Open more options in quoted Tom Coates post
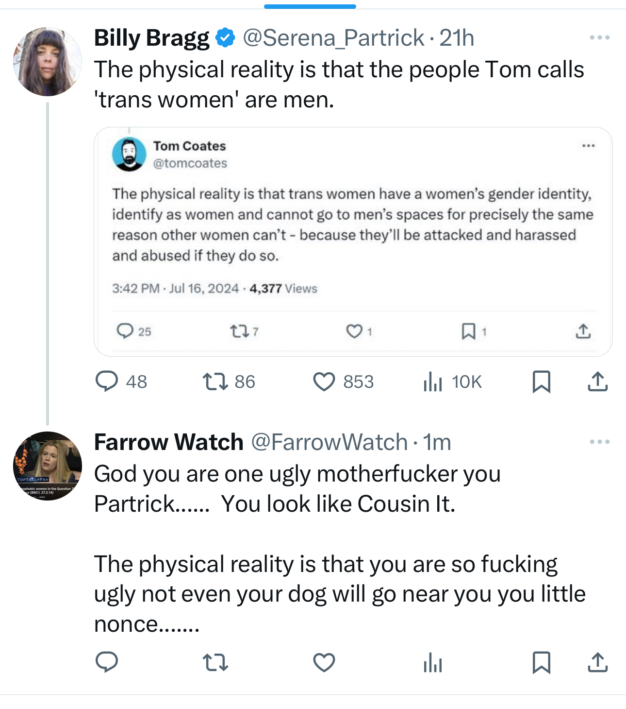 [x=588, y=146]
